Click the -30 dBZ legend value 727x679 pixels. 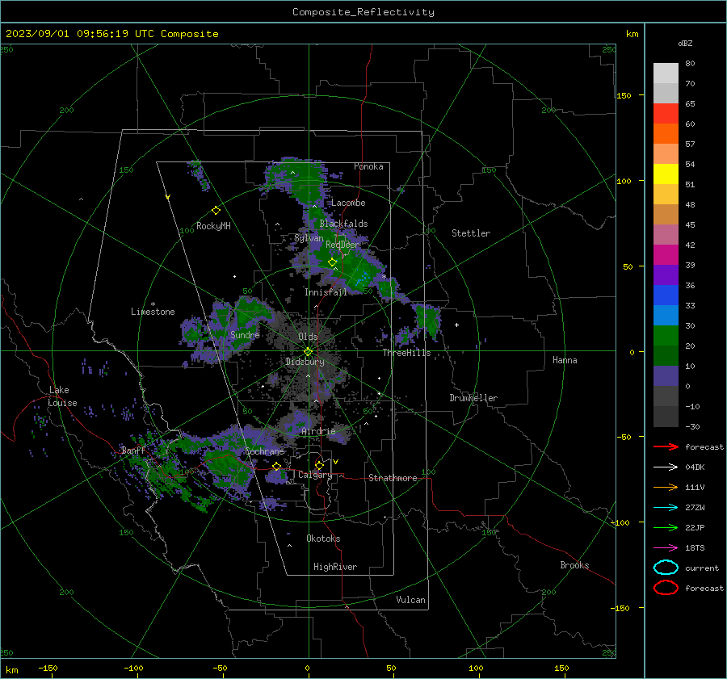coord(692,426)
